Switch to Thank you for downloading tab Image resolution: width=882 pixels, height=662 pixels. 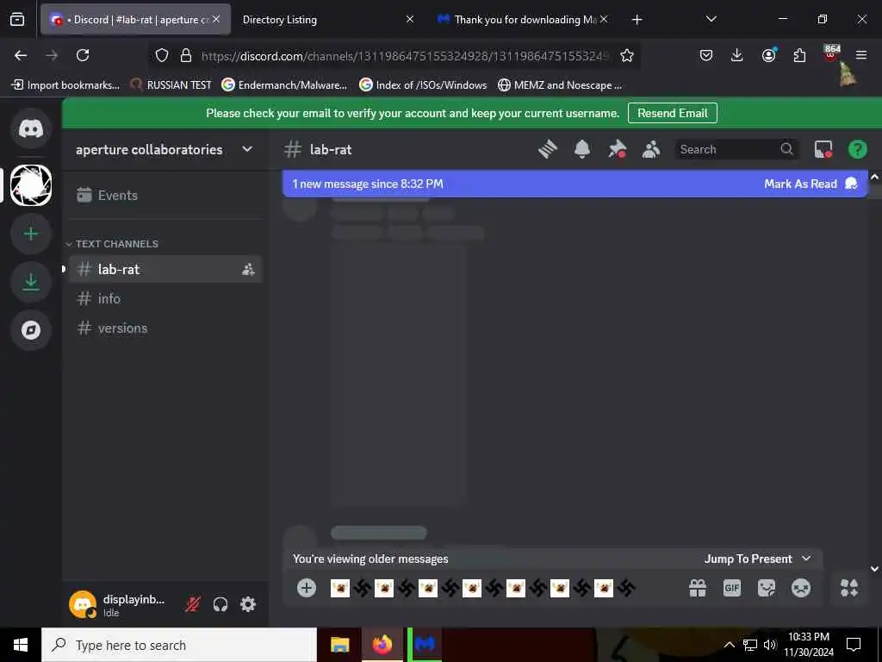[523, 19]
